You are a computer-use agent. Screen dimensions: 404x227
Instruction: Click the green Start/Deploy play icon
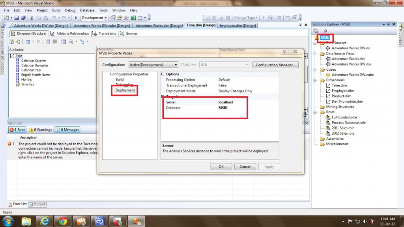coord(76,18)
